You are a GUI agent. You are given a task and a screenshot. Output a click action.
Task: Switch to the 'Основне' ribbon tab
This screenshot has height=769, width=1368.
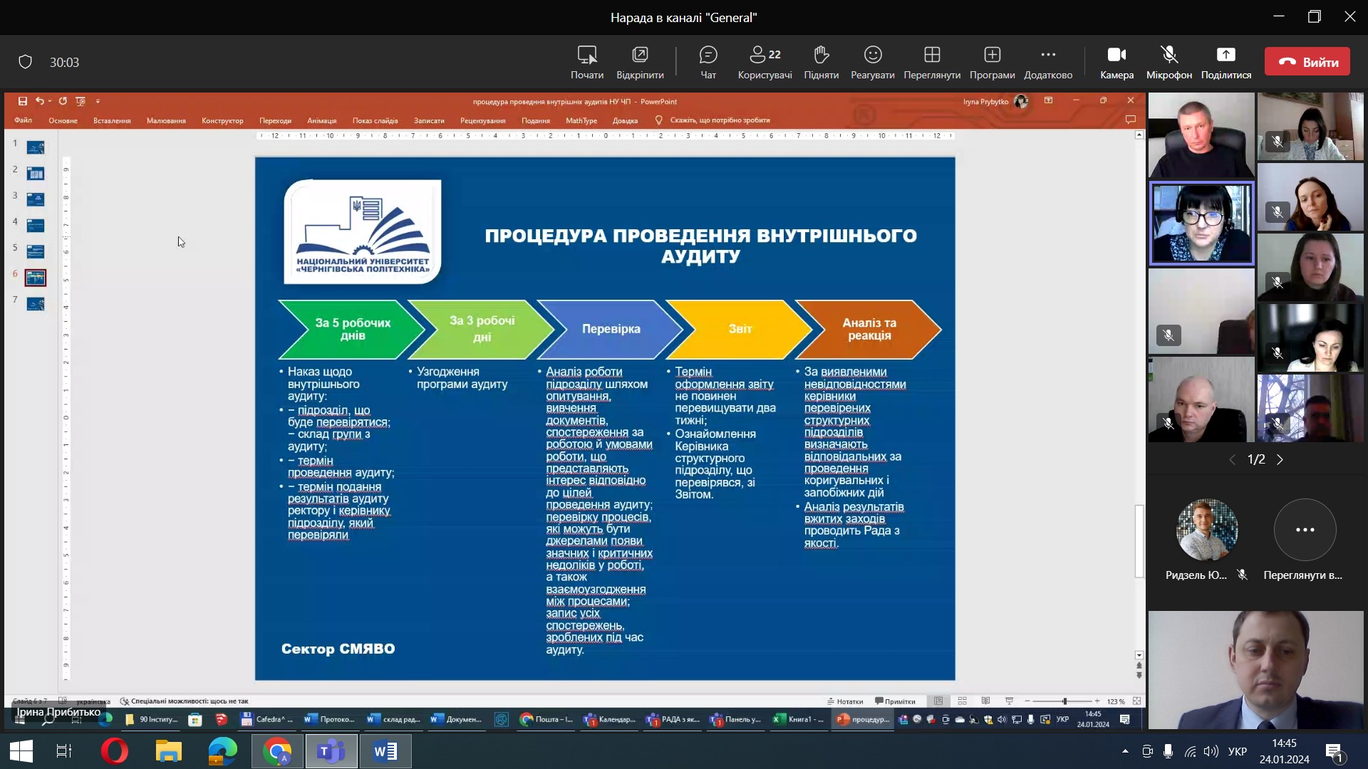tap(63, 120)
